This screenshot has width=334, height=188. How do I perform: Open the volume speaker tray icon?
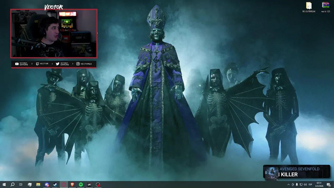(x=305, y=185)
